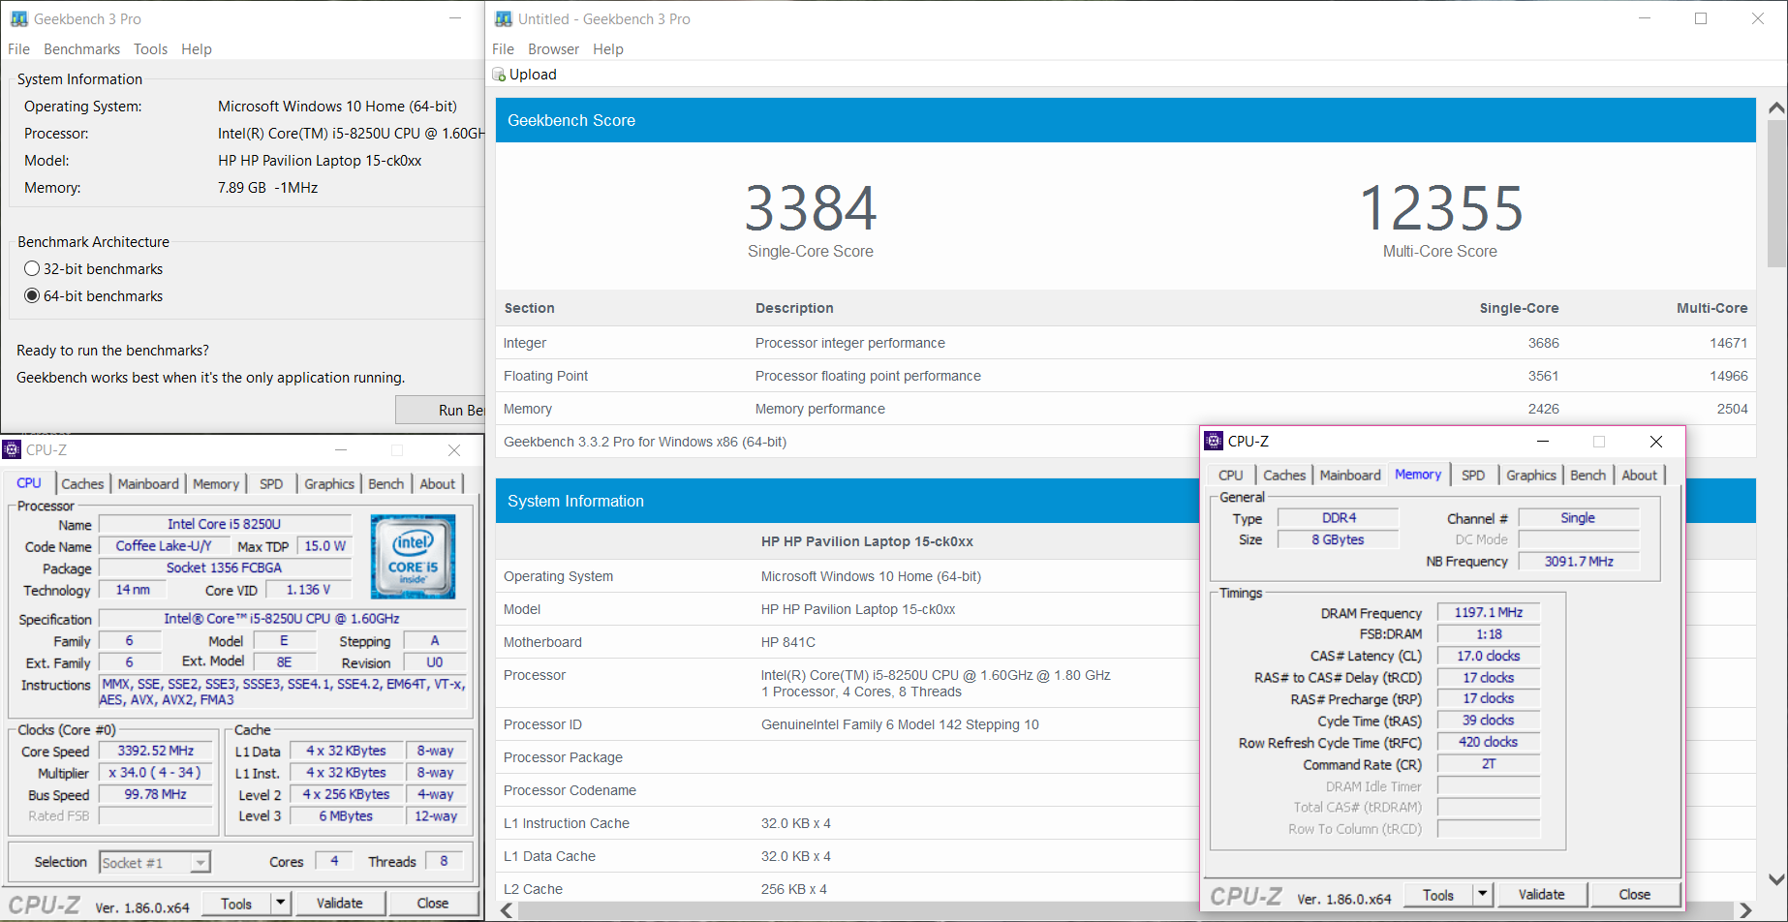
Task: Click Tools button in right CPU-Z
Action: tap(1438, 895)
